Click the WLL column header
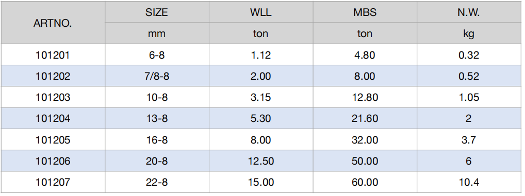Screen dimensions: 525x196 [x=260, y=12]
